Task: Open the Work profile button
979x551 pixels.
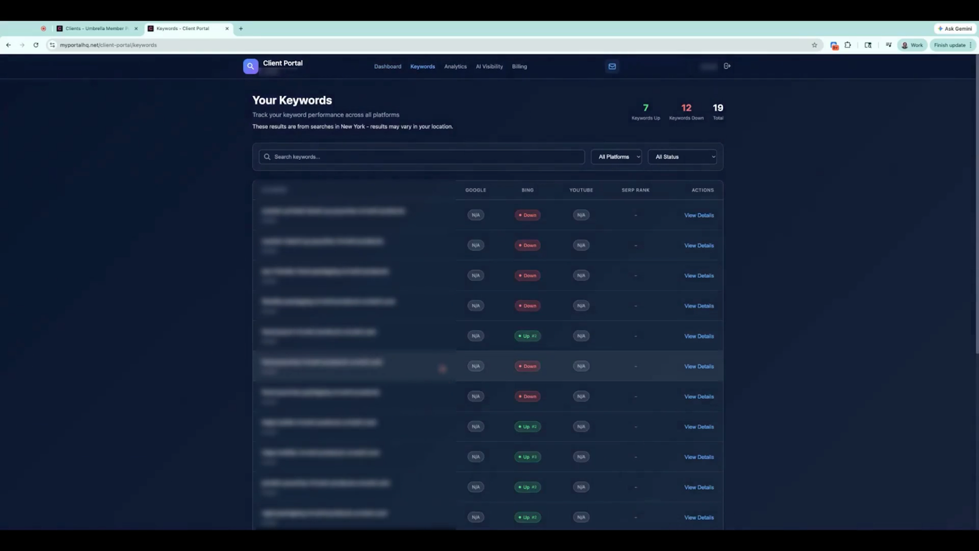Action: tap(912, 45)
